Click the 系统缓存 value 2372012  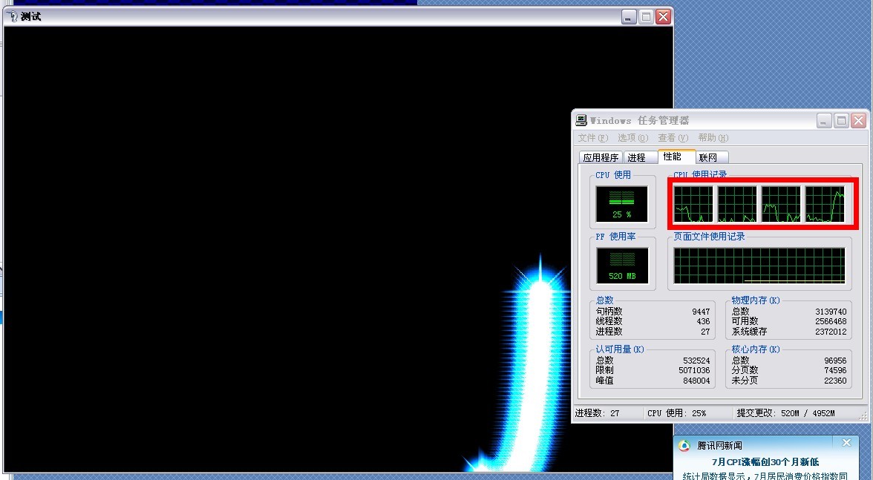[x=831, y=332]
